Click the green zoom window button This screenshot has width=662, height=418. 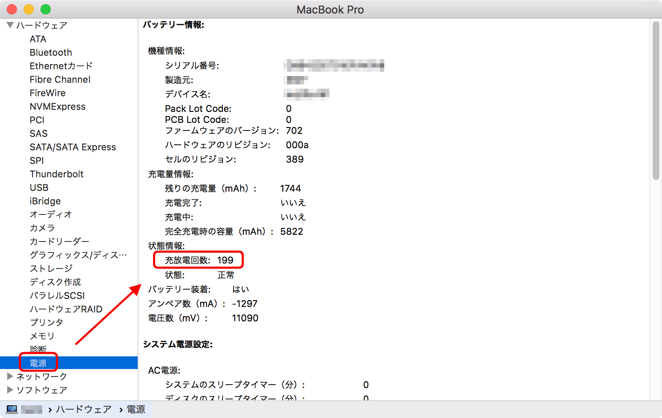pyautogui.click(x=46, y=9)
